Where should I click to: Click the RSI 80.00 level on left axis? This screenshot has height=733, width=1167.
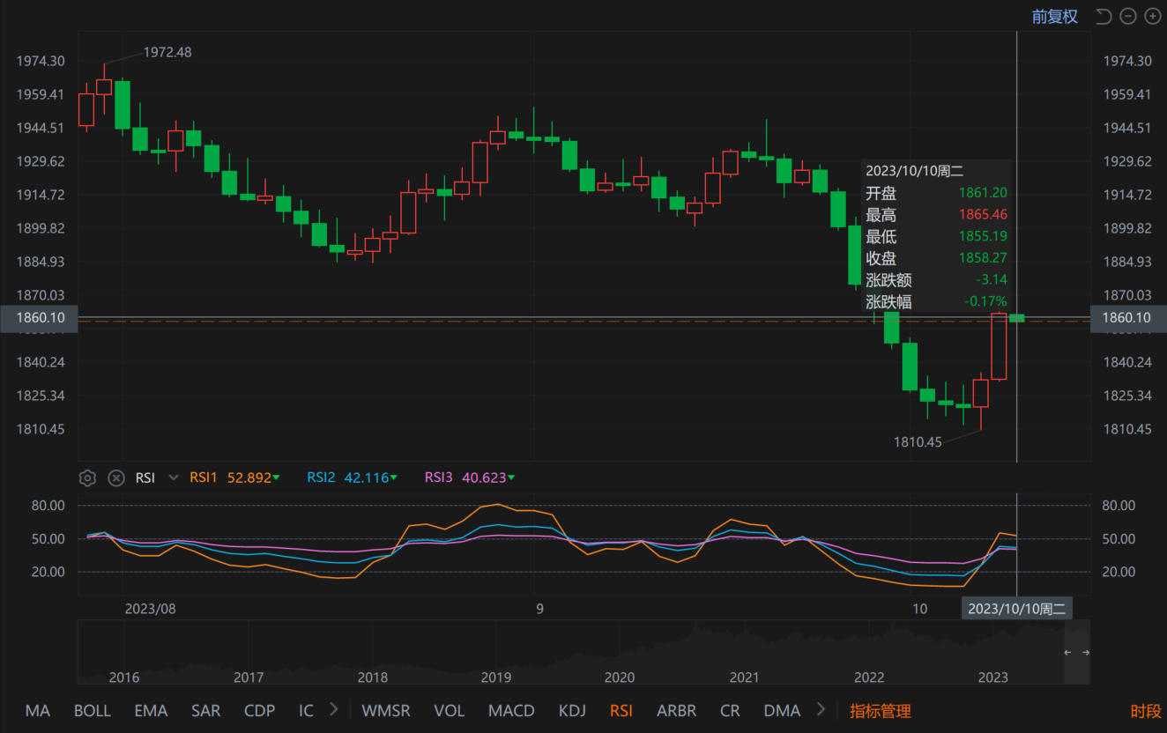48,506
